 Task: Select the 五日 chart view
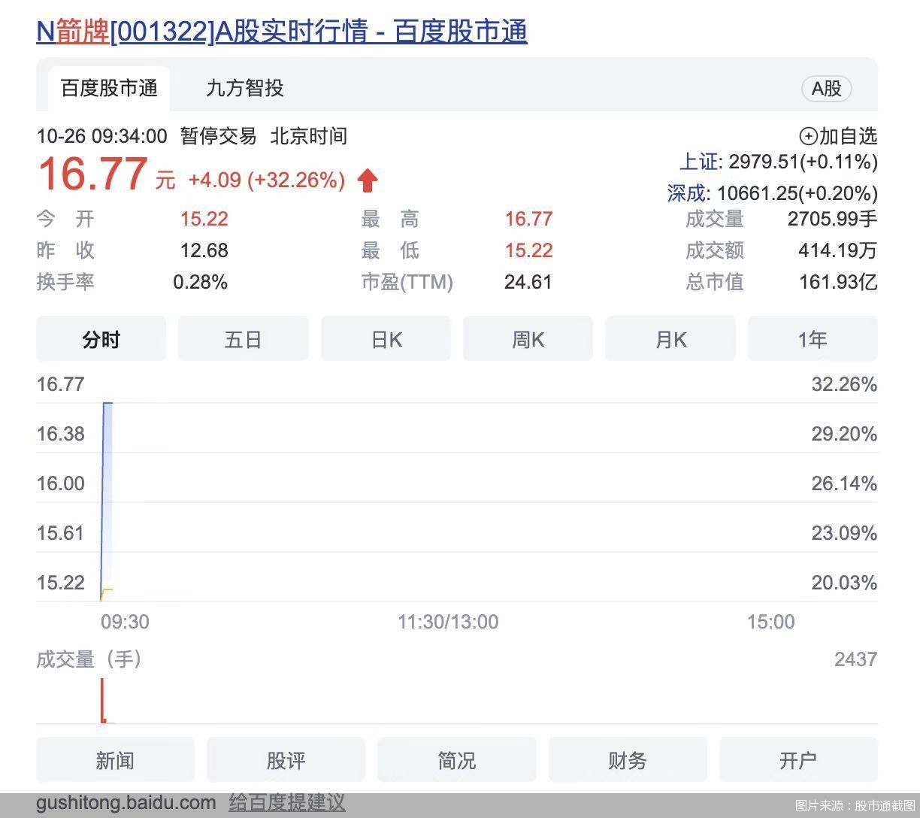(243, 340)
